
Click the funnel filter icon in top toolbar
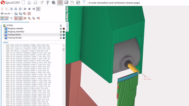pyautogui.click(x=84, y=2)
